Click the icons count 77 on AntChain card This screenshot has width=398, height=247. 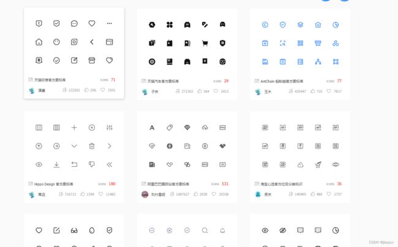339,81
